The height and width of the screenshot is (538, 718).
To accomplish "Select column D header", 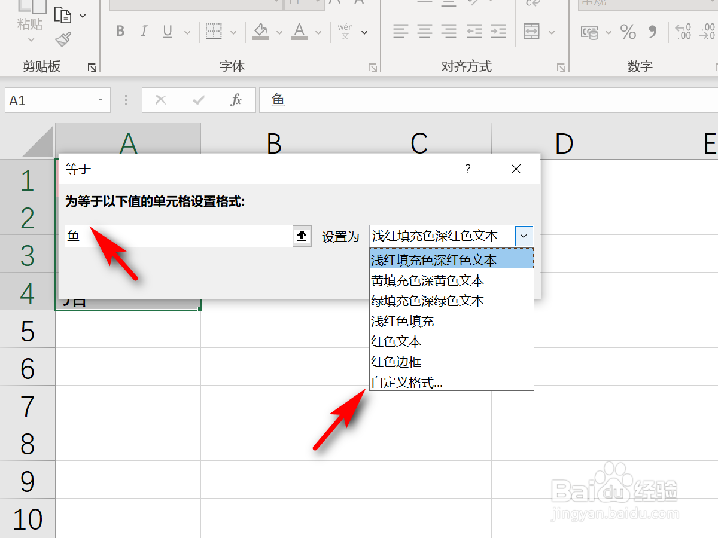I will tap(564, 142).
